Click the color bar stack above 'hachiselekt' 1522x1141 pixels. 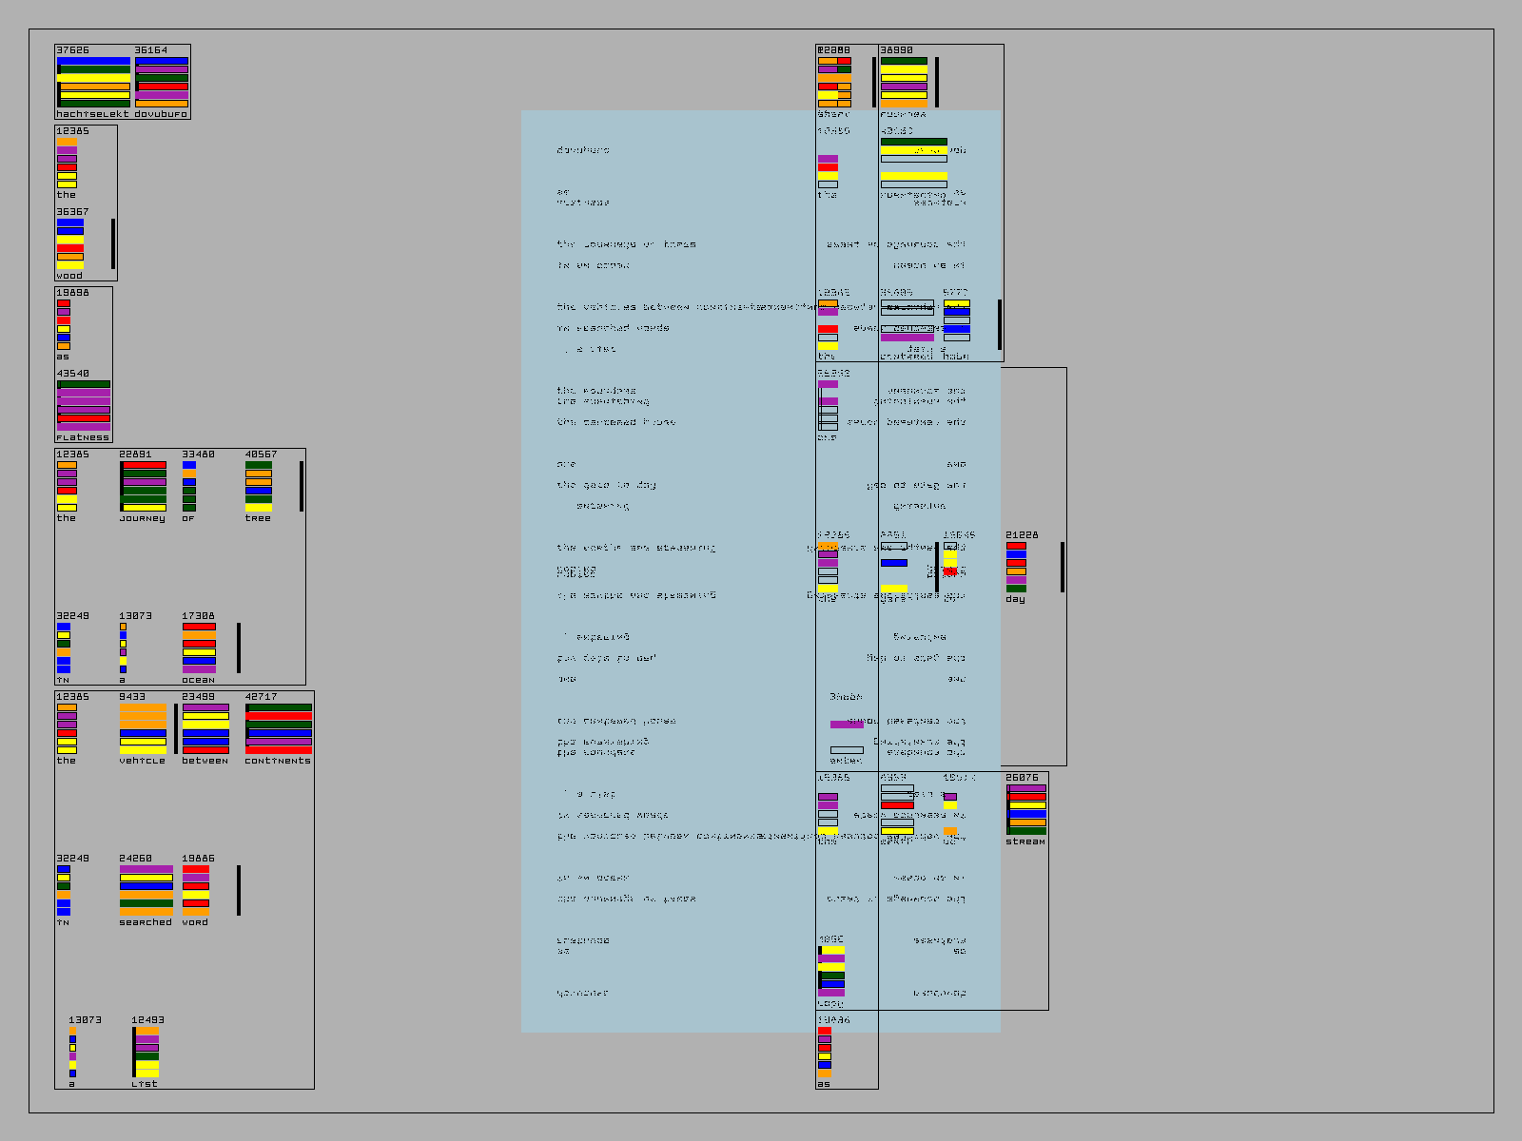[x=93, y=82]
